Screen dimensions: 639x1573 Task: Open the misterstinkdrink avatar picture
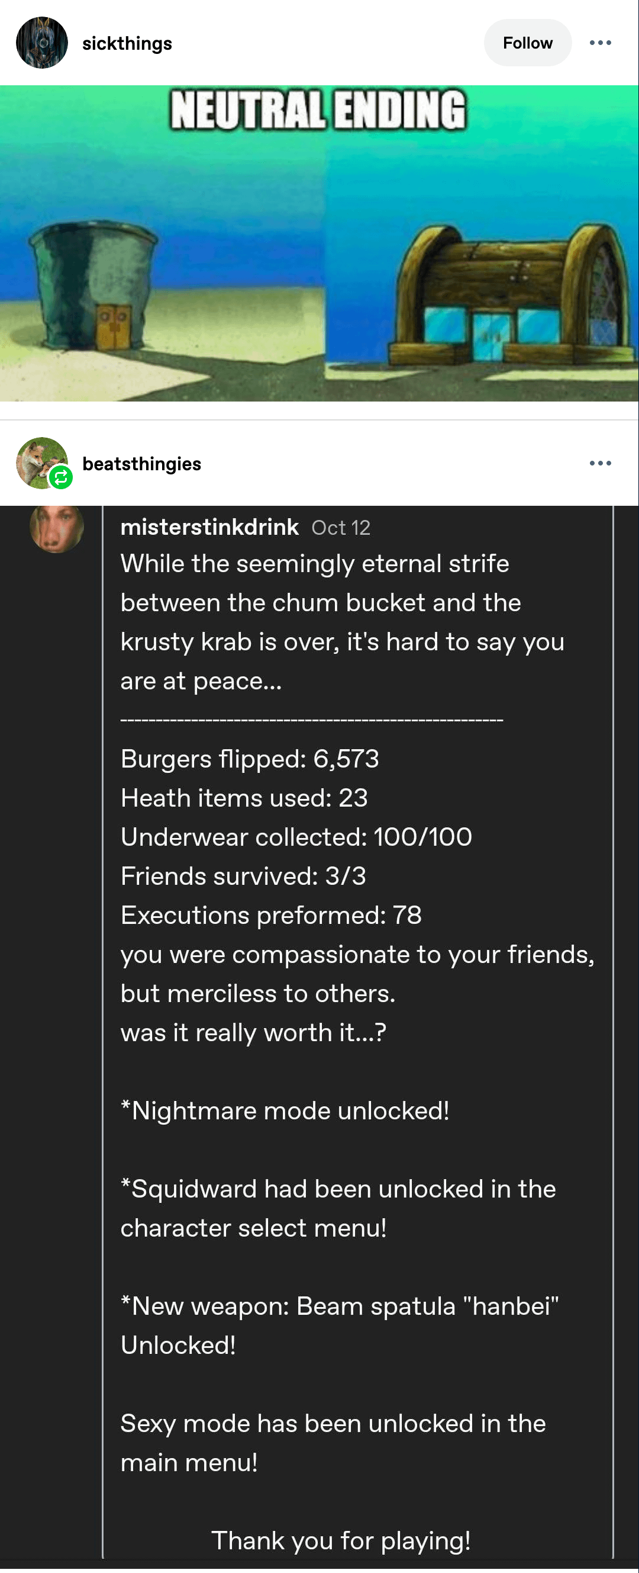[x=57, y=528]
